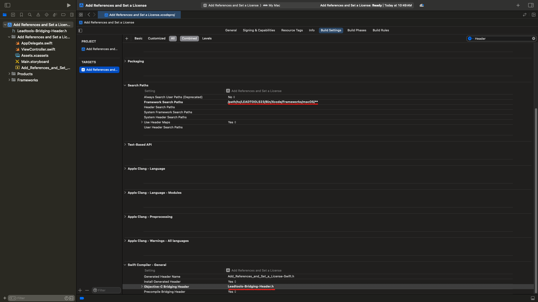Image resolution: width=538 pixels, height=302 pixels.
Task: Open the Library with the plus icon in toolbar
Action: 518,5
